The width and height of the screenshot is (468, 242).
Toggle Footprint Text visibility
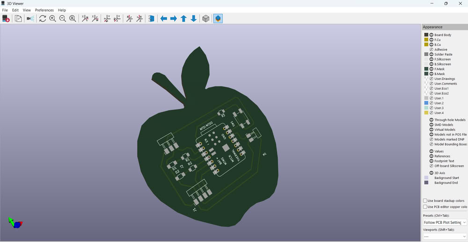point(431,161)
